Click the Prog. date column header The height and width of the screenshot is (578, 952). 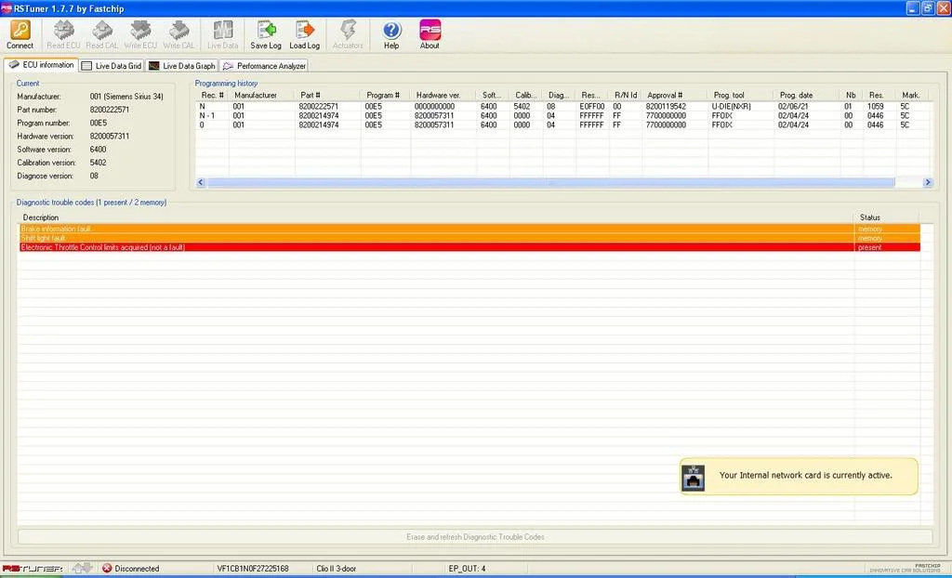(806, 96)
